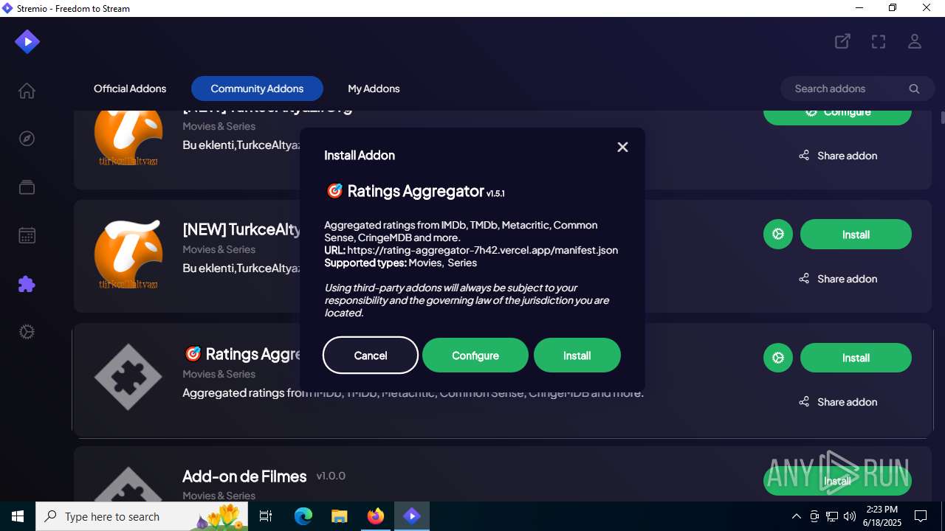Open the Library sidebar icon
This screenshot has width=945, height=531.
[27, 187]
